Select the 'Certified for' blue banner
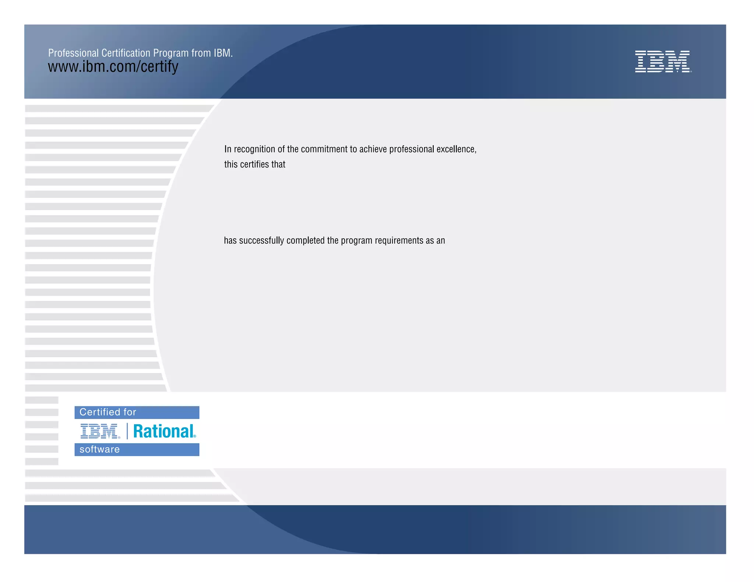This screenshot has height=582, width=754. 137,412
